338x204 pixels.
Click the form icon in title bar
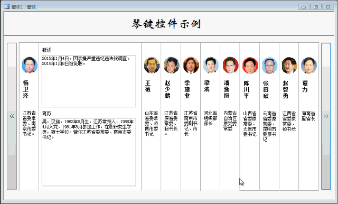7,7
